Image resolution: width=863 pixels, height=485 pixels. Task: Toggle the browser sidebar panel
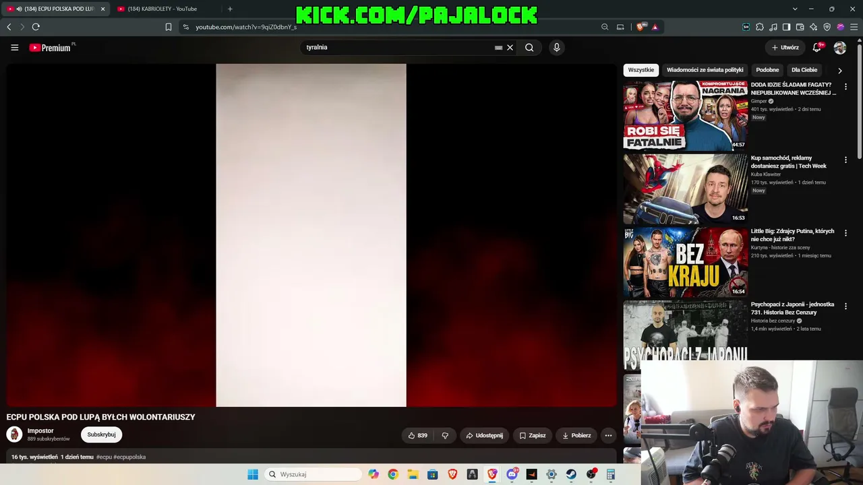pyautogui.click(x=786, y=27)
